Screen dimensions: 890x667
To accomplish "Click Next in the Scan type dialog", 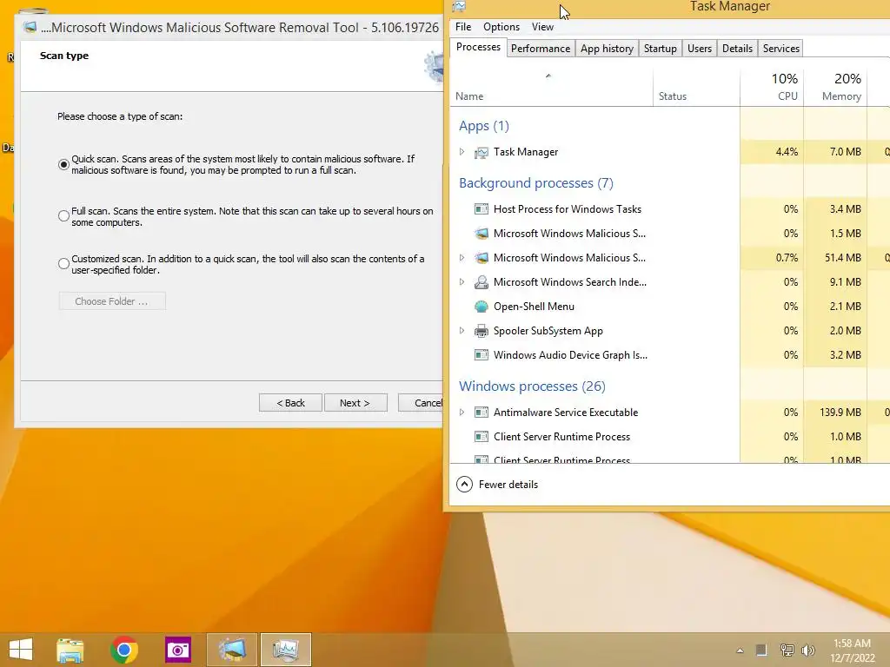I will click(x=355, y=403).
